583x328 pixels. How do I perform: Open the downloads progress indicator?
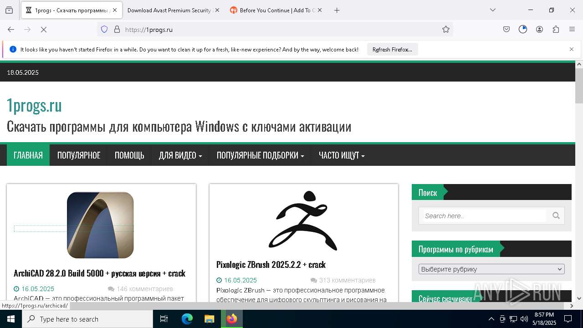click(x=523, y=29)
